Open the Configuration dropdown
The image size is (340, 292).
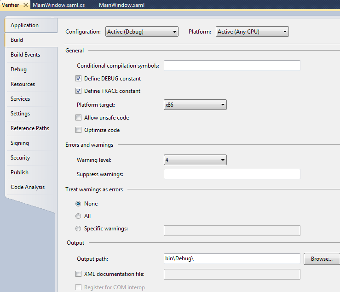click(x=142, y=32)
